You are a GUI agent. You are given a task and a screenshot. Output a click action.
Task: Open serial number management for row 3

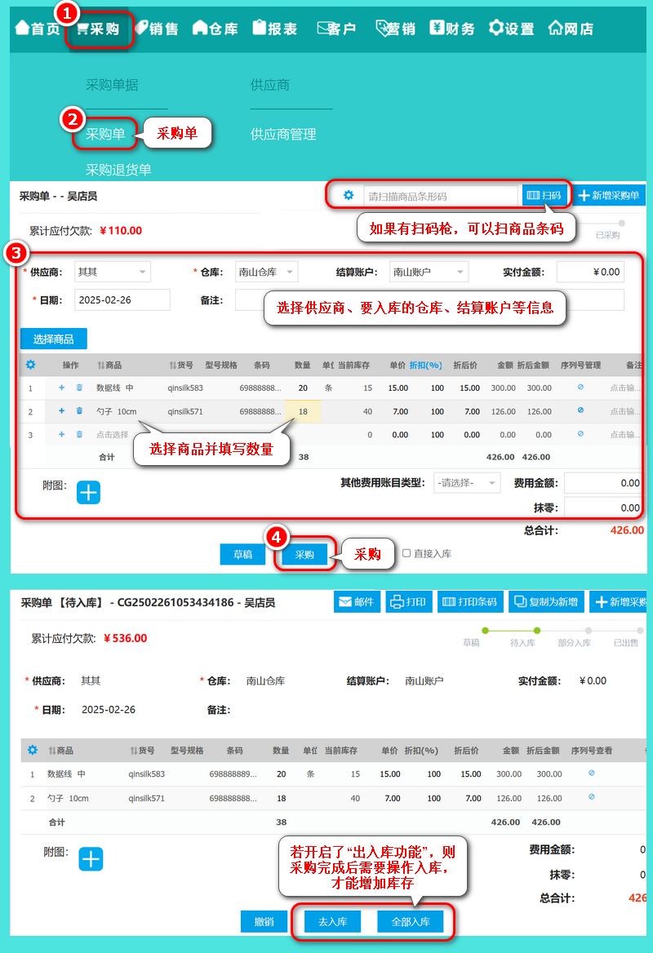(x=580, y=433)
